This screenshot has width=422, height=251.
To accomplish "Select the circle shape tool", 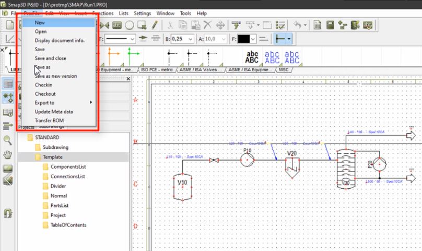I will pos(129,25).
